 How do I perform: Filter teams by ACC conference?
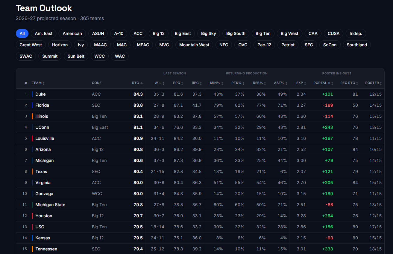(138, 33)
